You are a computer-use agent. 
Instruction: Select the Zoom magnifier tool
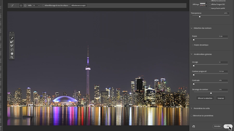click(x=12, y=57)
